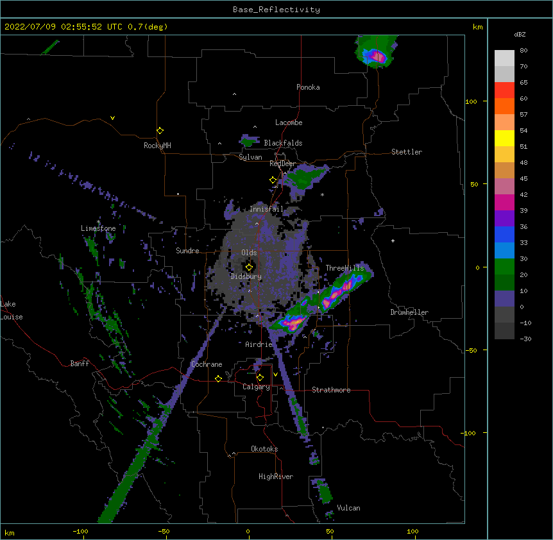Viewport: 553px width, 540px height.
Task: Click the HighRiver city label
Action: 276,477
